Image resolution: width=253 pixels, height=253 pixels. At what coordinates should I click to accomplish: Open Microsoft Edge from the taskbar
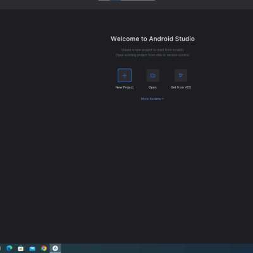[9, 249]
